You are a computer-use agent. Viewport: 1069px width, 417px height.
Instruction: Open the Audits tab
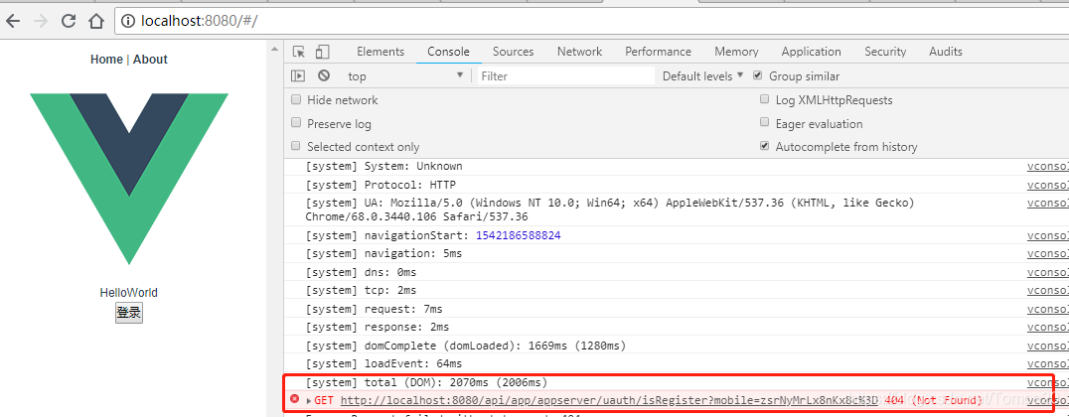(x=946, y=52)
